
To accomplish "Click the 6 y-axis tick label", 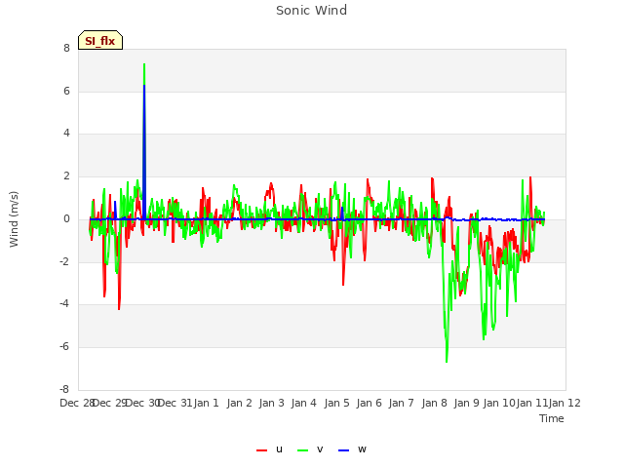I will pos(66,91).
